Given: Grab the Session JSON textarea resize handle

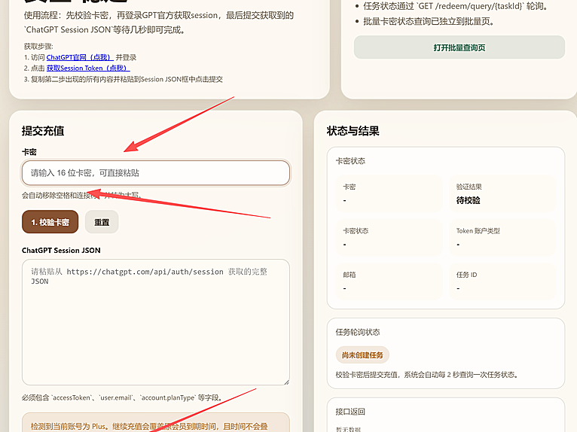Looking at the screenshot, I should click(286, 382).
